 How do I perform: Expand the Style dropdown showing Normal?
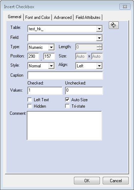pos(51,66)
